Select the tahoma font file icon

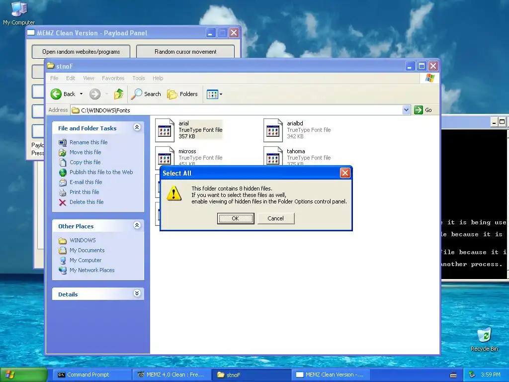click(x=273, y=156)
